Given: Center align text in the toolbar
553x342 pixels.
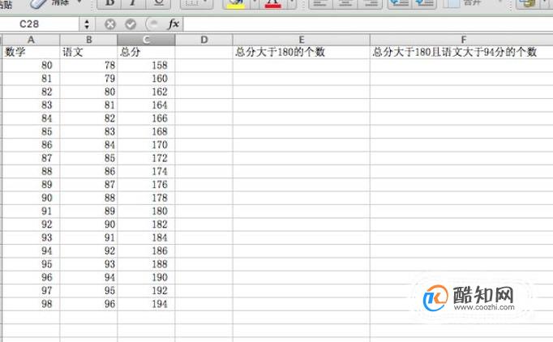Looking at the screenshot, I should click(x=345, y=3).
